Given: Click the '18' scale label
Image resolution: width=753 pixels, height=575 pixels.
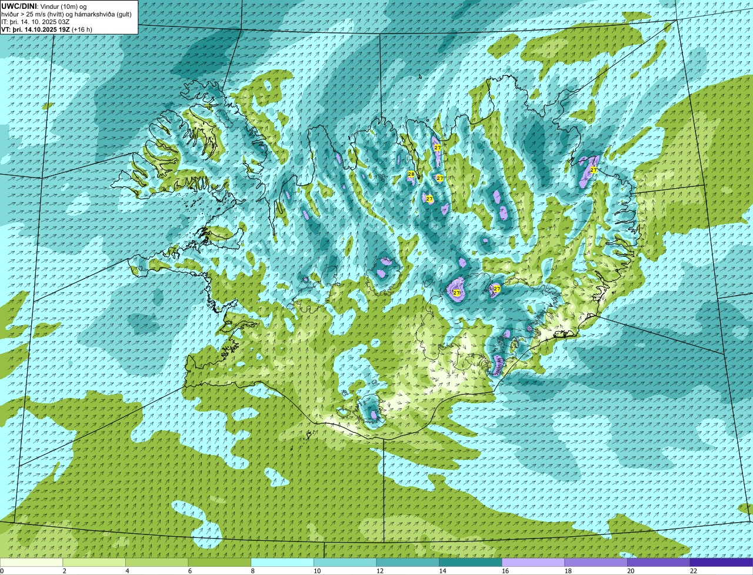Looking at the screenshot, I should 568,571.
